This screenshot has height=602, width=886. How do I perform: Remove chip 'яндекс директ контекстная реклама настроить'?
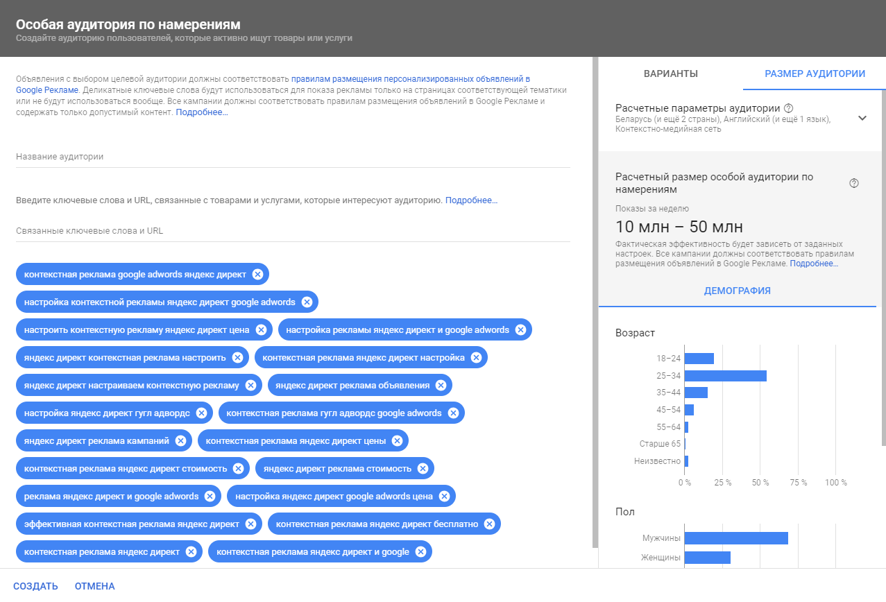point(237,358)
